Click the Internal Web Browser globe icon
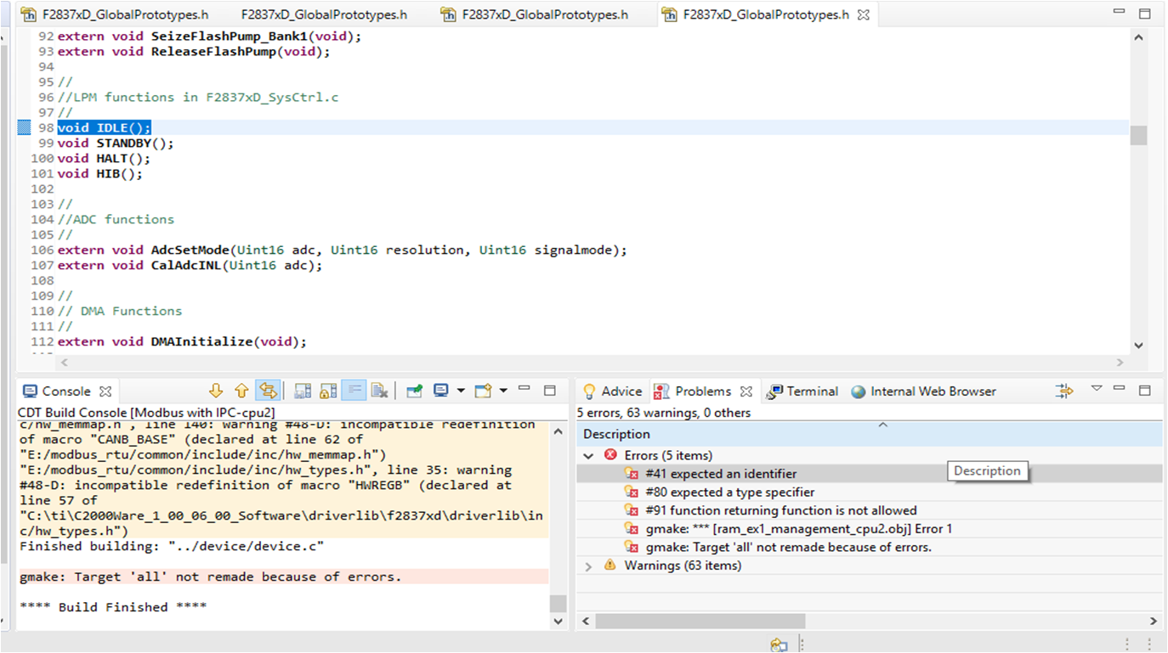The width and height of the screenshot is (1168, 653). (859, 391)
